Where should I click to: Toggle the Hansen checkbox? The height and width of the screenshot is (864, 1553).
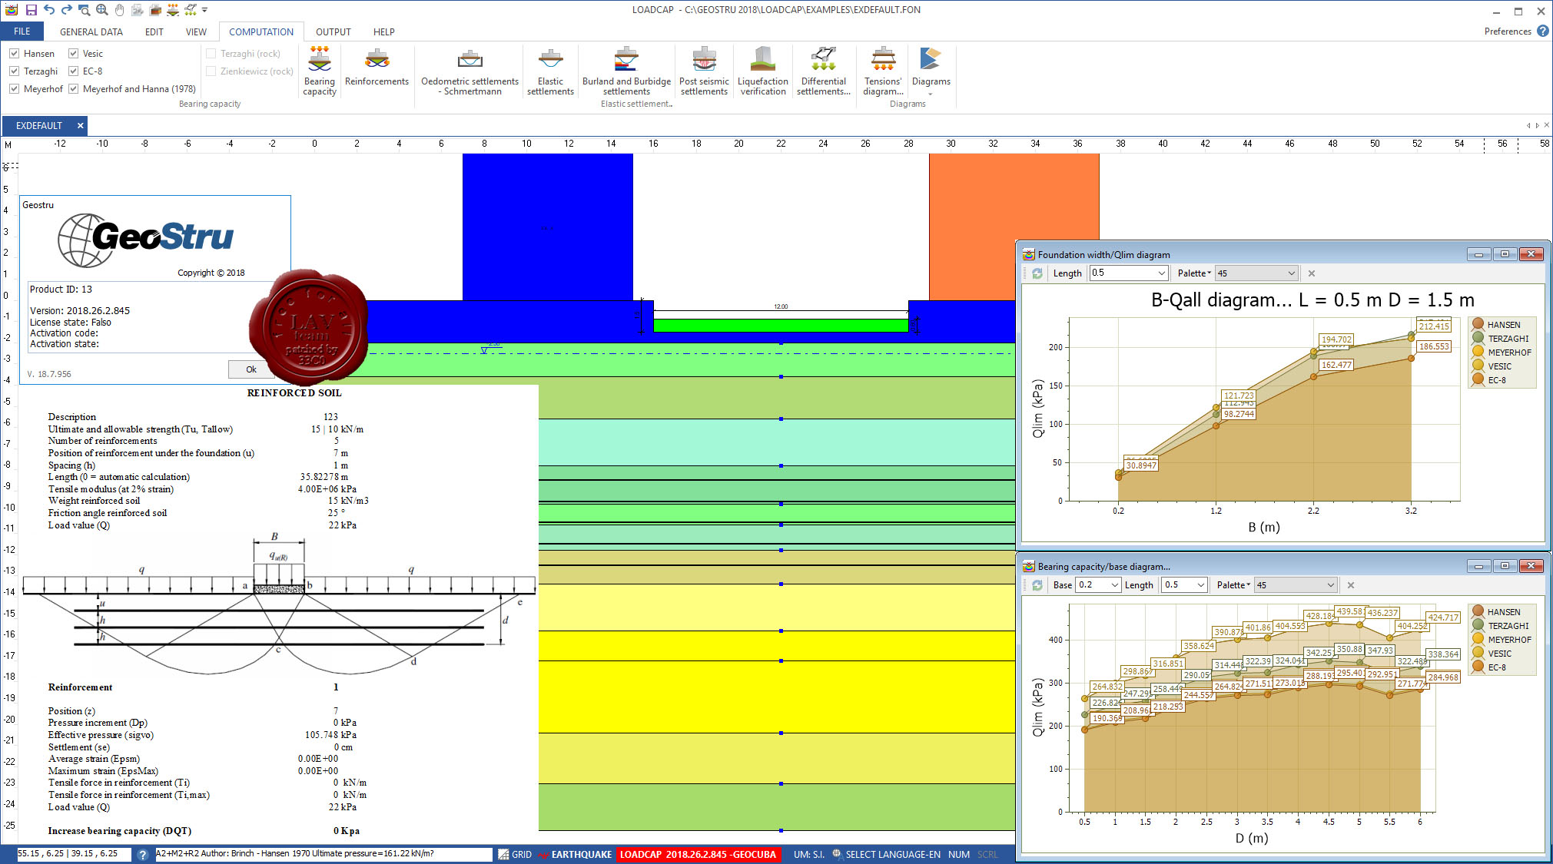pyautogui.click(x=14, y=54)
